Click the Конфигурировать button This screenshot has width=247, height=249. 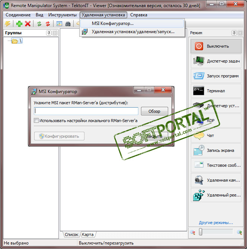pyautogui.click(x=59, y=136)
